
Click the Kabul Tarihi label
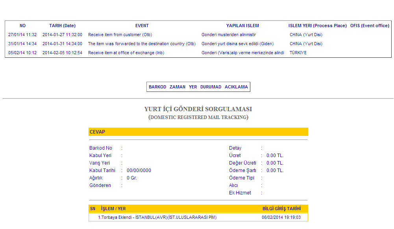point(102,170)
